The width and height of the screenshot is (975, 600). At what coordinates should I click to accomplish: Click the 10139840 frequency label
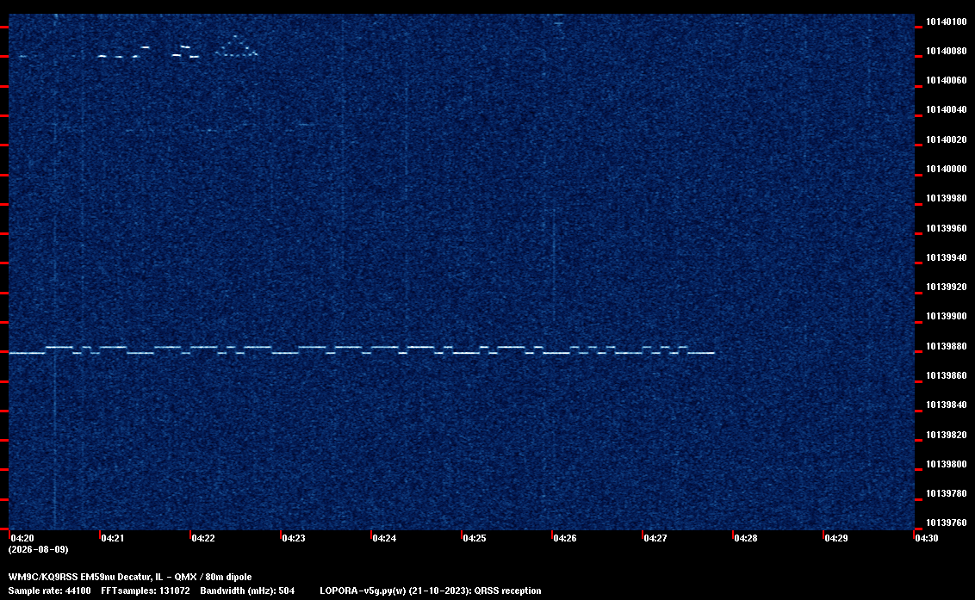click(946, 404)
